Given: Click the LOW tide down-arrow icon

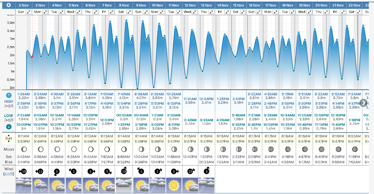Looking at the screenshot, I should point(9,126).
